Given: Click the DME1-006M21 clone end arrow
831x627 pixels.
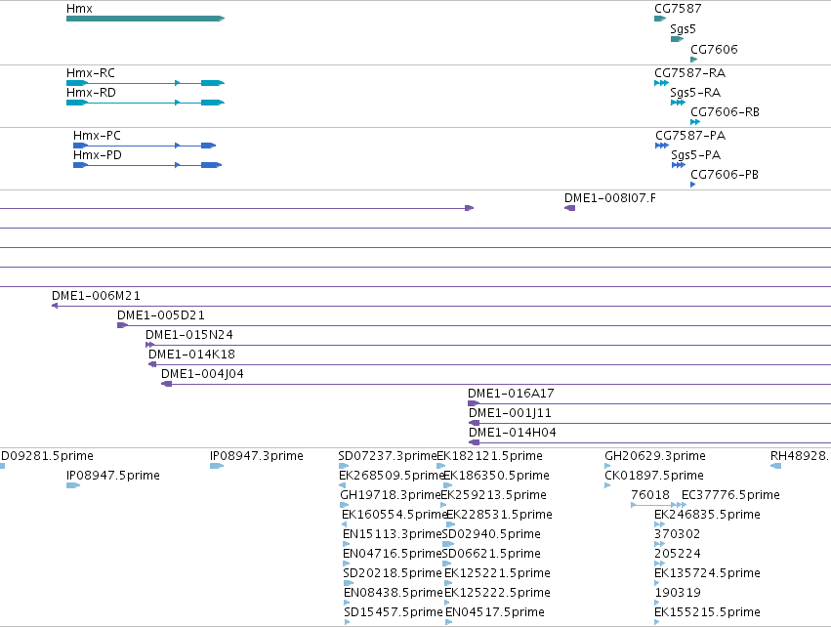Looking at the screenshot, I should click(x=55, y=306).
